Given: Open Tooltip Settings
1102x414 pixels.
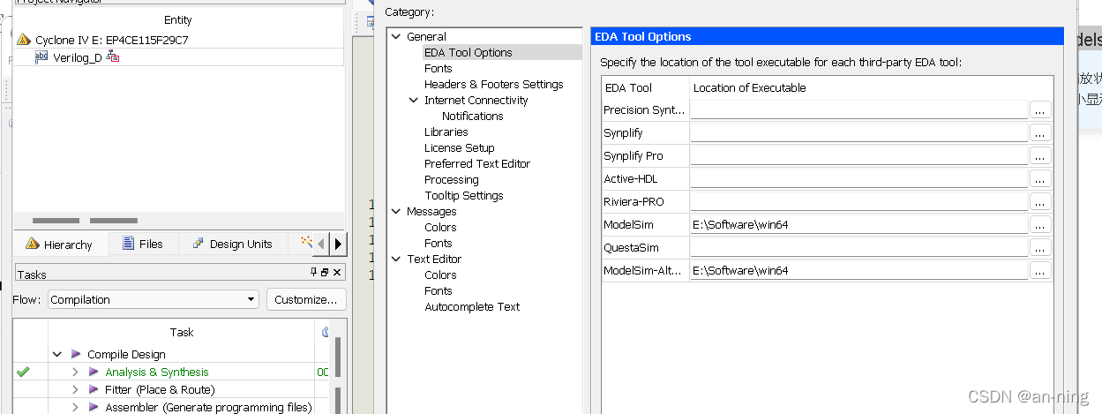Looking at the screenshot, I should [x=463, y=195].
